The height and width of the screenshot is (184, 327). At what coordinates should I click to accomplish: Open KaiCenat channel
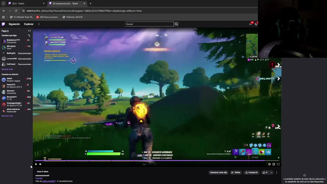(16, 64)
